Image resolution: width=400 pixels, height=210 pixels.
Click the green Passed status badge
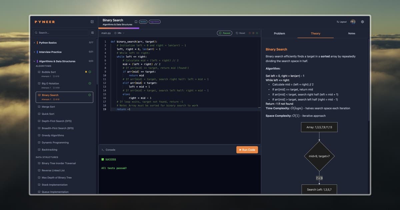(x=224, y=33)
